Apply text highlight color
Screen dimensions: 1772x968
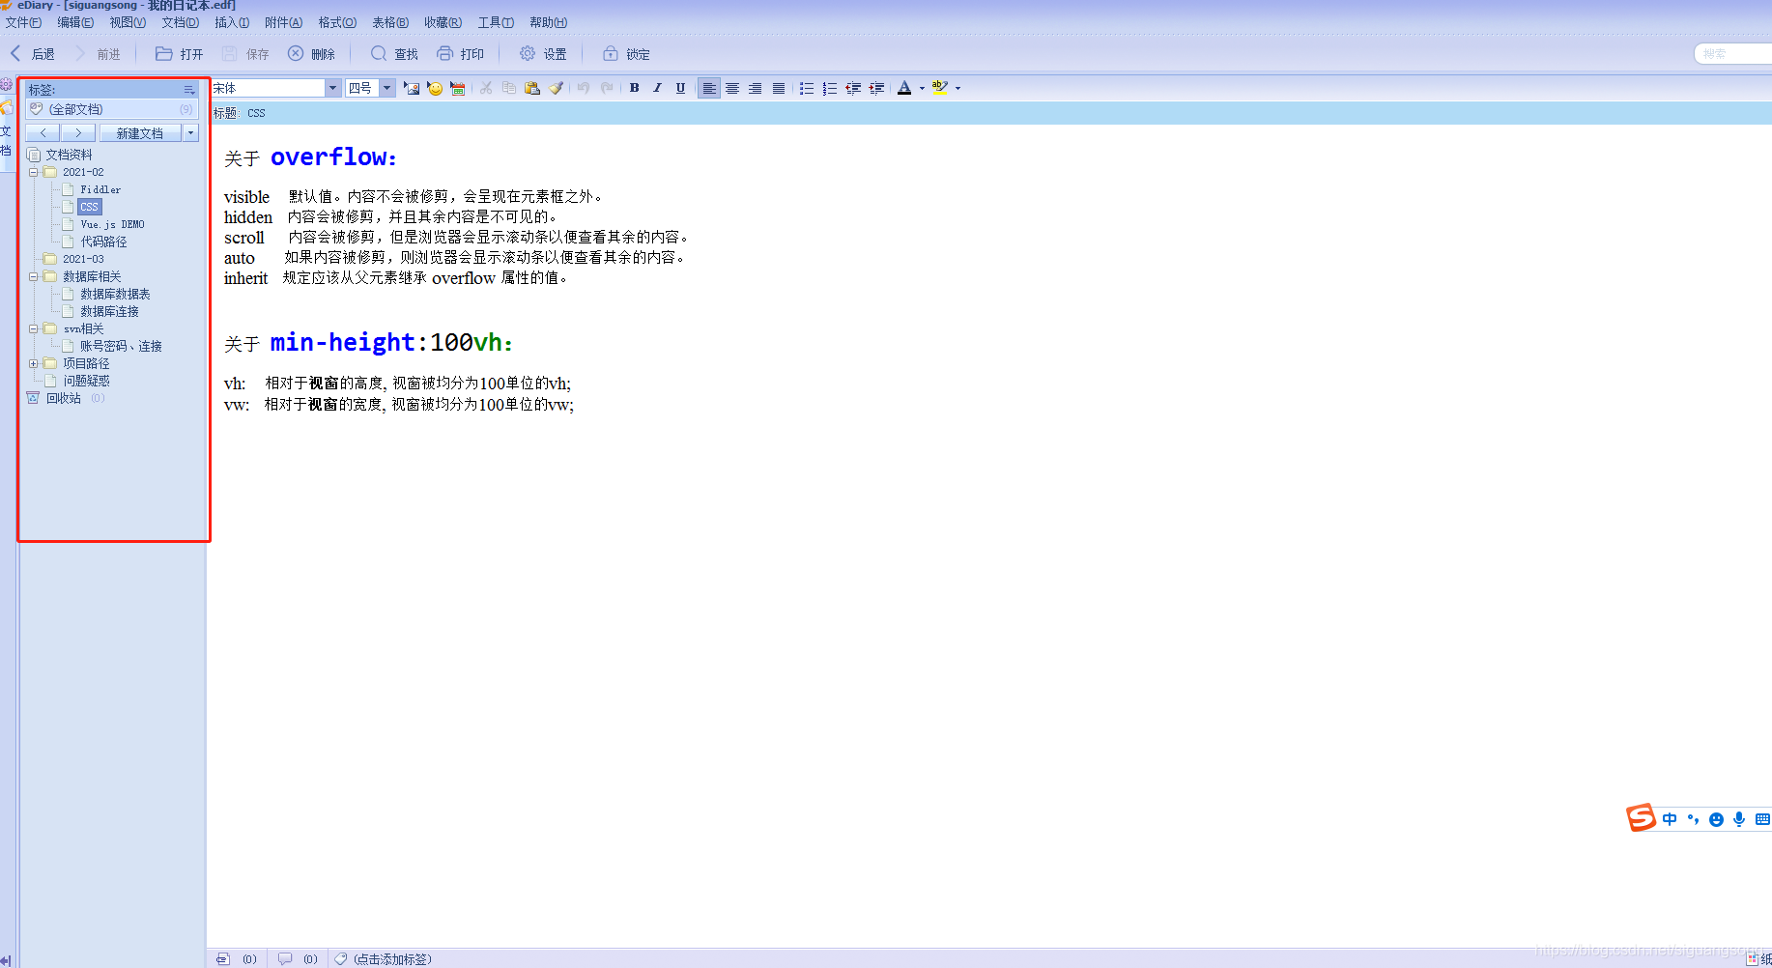click(939, 88)
